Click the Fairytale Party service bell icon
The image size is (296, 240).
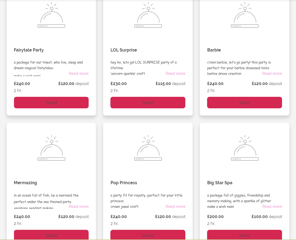[x=51, y=16]
